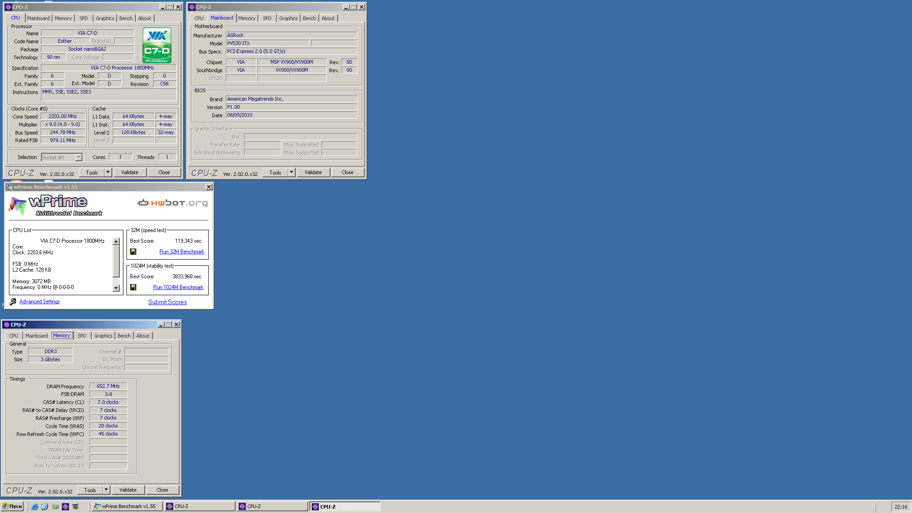Image resolution: width=912 pixels, height=513 pixels.
Task: Open the SPD tab in the Mainboard CPU-Z window
Action: pos(267,18)
